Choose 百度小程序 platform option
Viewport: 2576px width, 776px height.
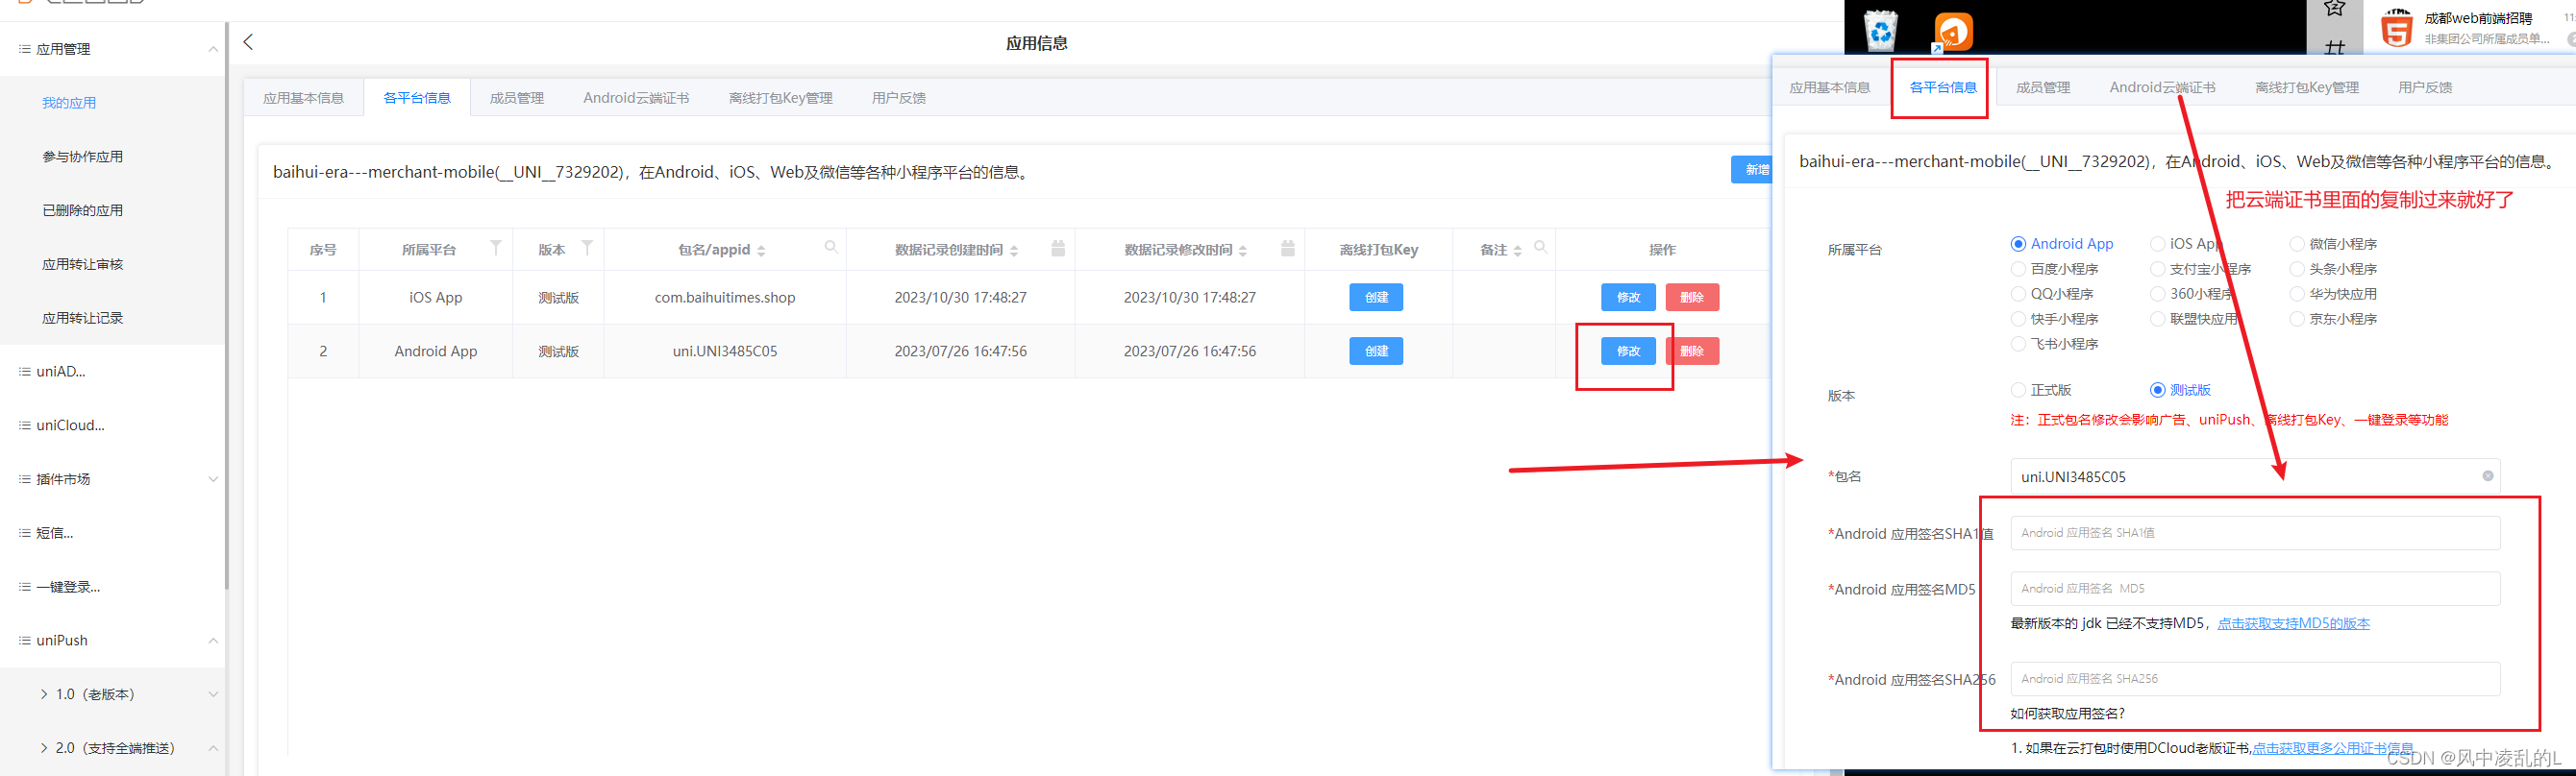pos(2018,269)
